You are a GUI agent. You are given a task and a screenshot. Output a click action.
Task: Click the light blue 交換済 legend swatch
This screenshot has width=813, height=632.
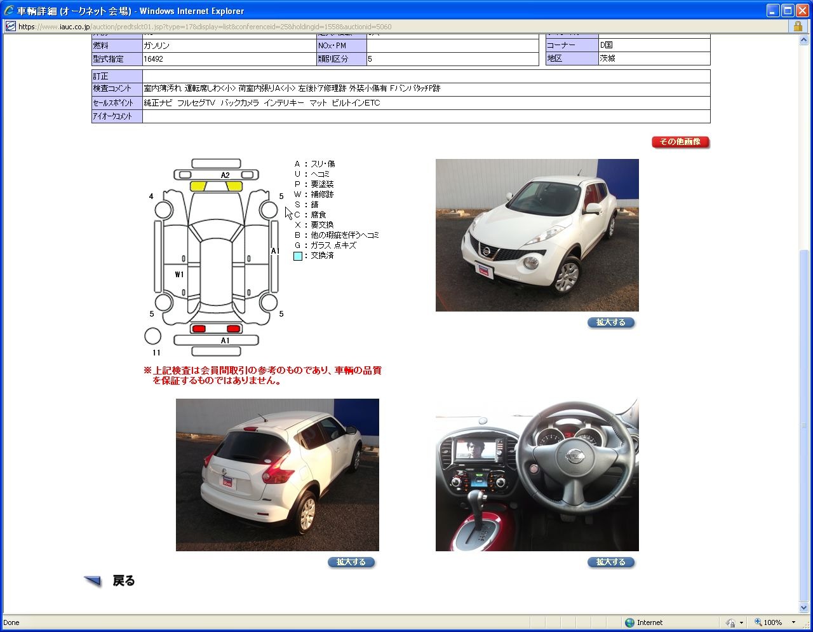(x=298, y=256)
